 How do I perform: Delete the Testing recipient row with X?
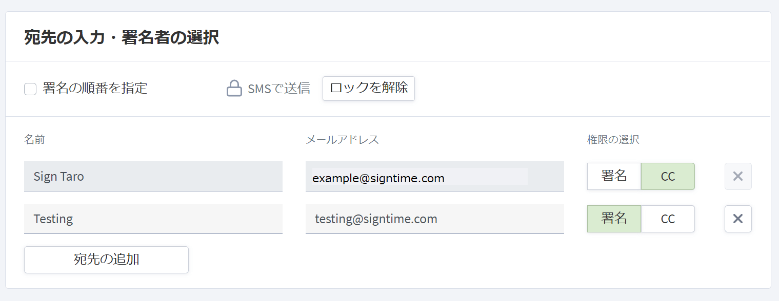[x=738, y=219]
